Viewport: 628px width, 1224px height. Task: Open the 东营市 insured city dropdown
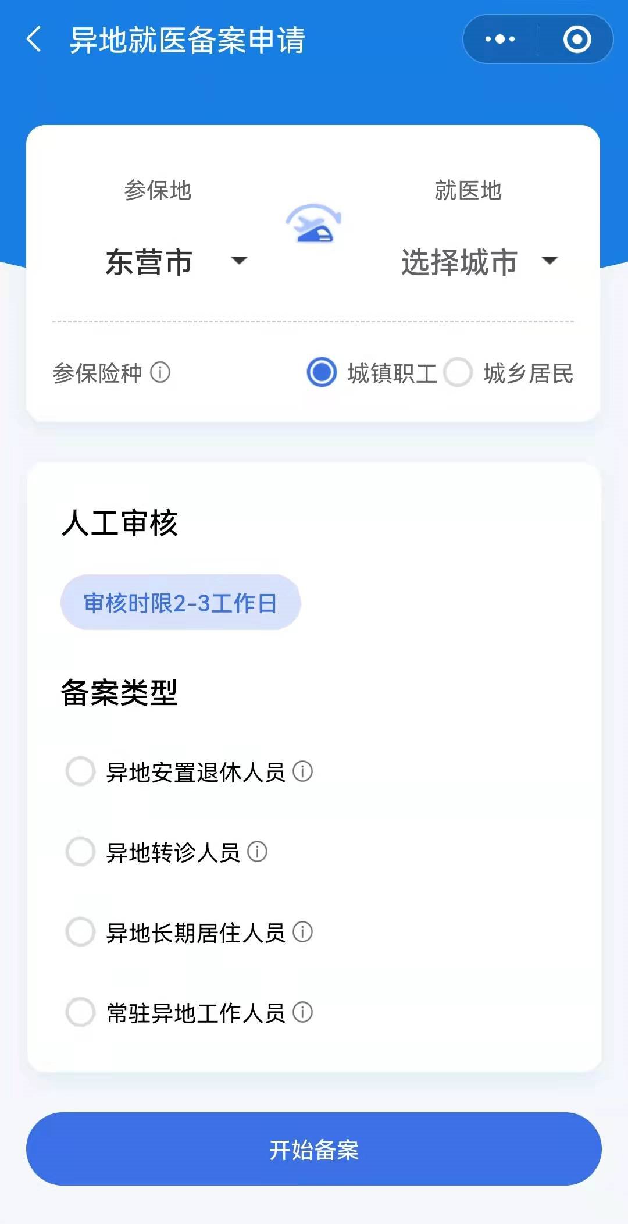[x=176, y=262]
